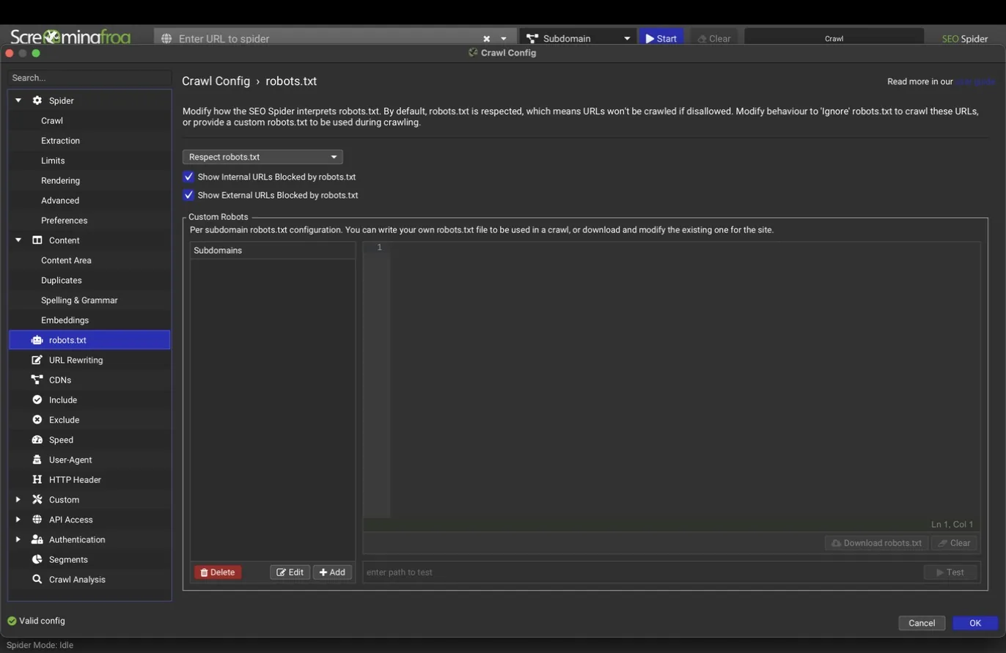Select Duplicates item

pos(62,280)
